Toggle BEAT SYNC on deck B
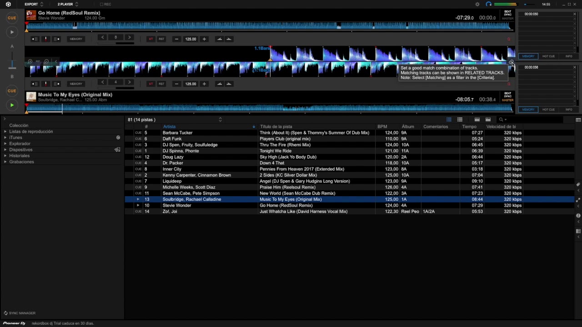 [x=508, y=94]
